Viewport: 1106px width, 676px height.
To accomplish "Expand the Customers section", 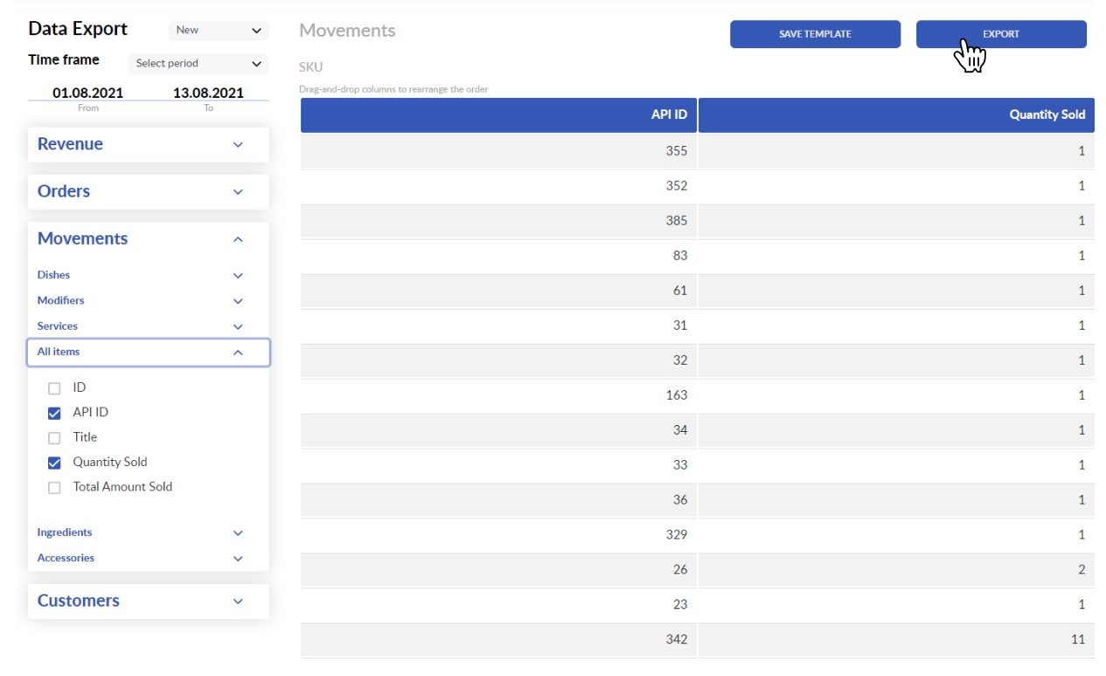I will point(149,601).
